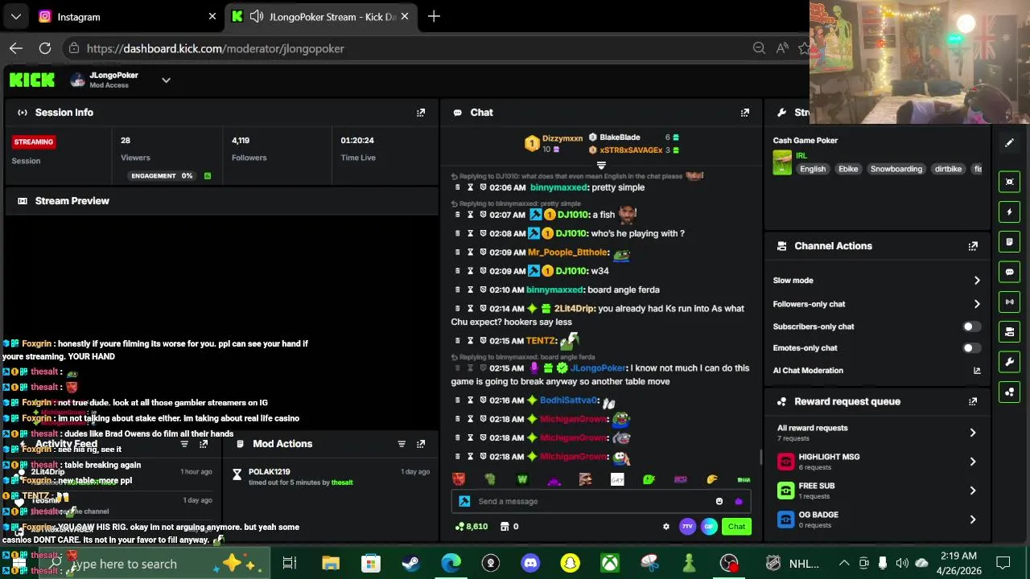Open emoji picker in chat input

click(x=719, y=501)
